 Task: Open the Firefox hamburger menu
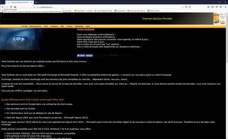pyautogui.click(x=225, y=7)
